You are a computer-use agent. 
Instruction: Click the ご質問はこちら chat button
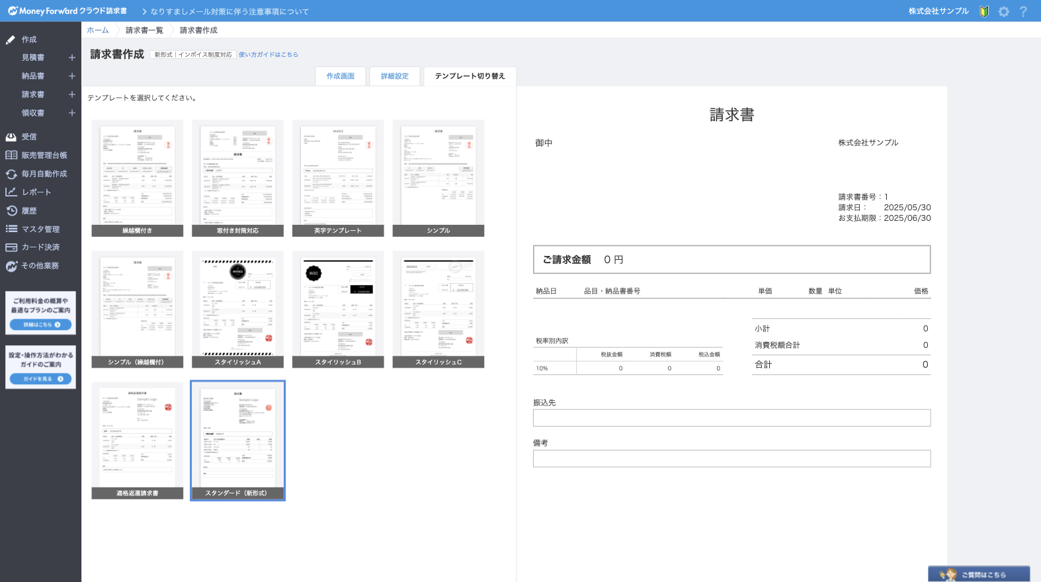tap(979, 574)
